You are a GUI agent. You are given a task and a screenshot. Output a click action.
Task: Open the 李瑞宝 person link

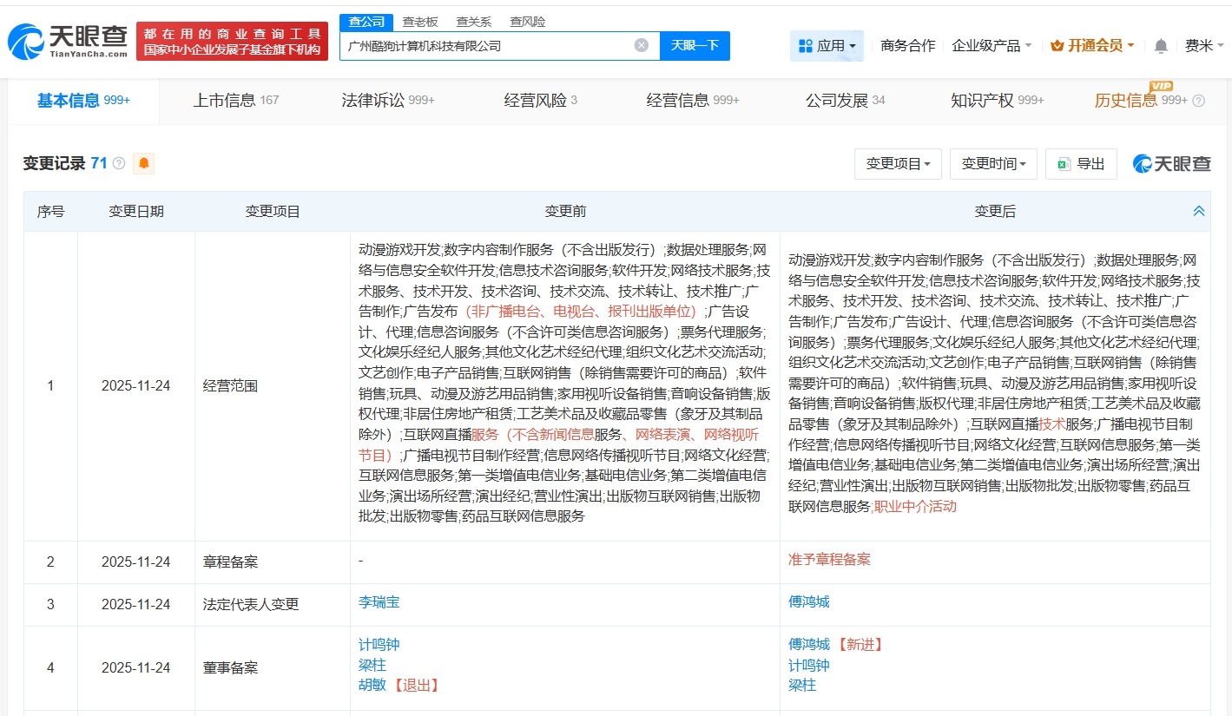379,601
